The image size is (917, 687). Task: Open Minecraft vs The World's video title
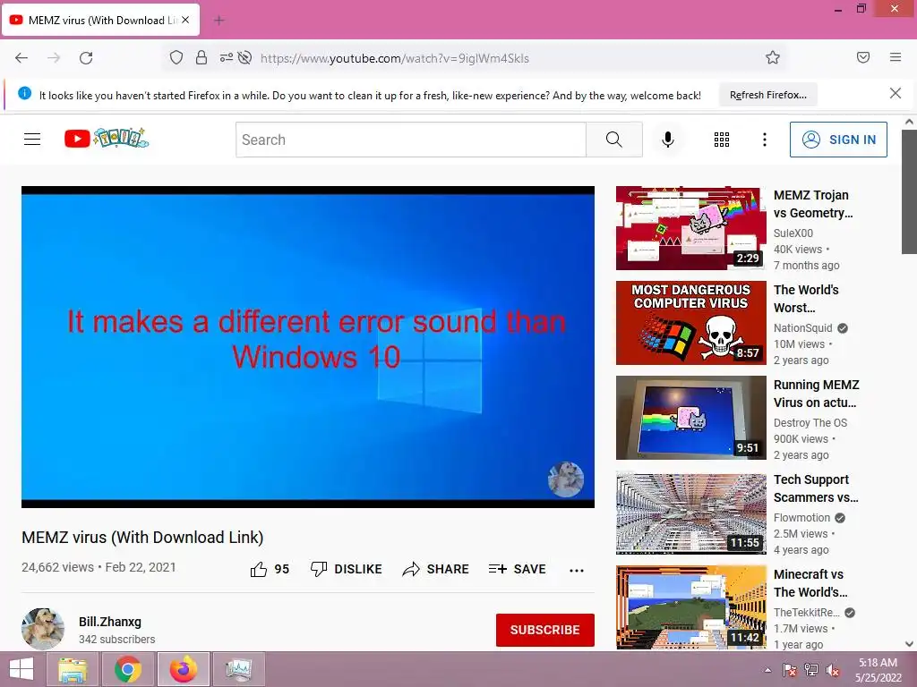click(810, 583)
